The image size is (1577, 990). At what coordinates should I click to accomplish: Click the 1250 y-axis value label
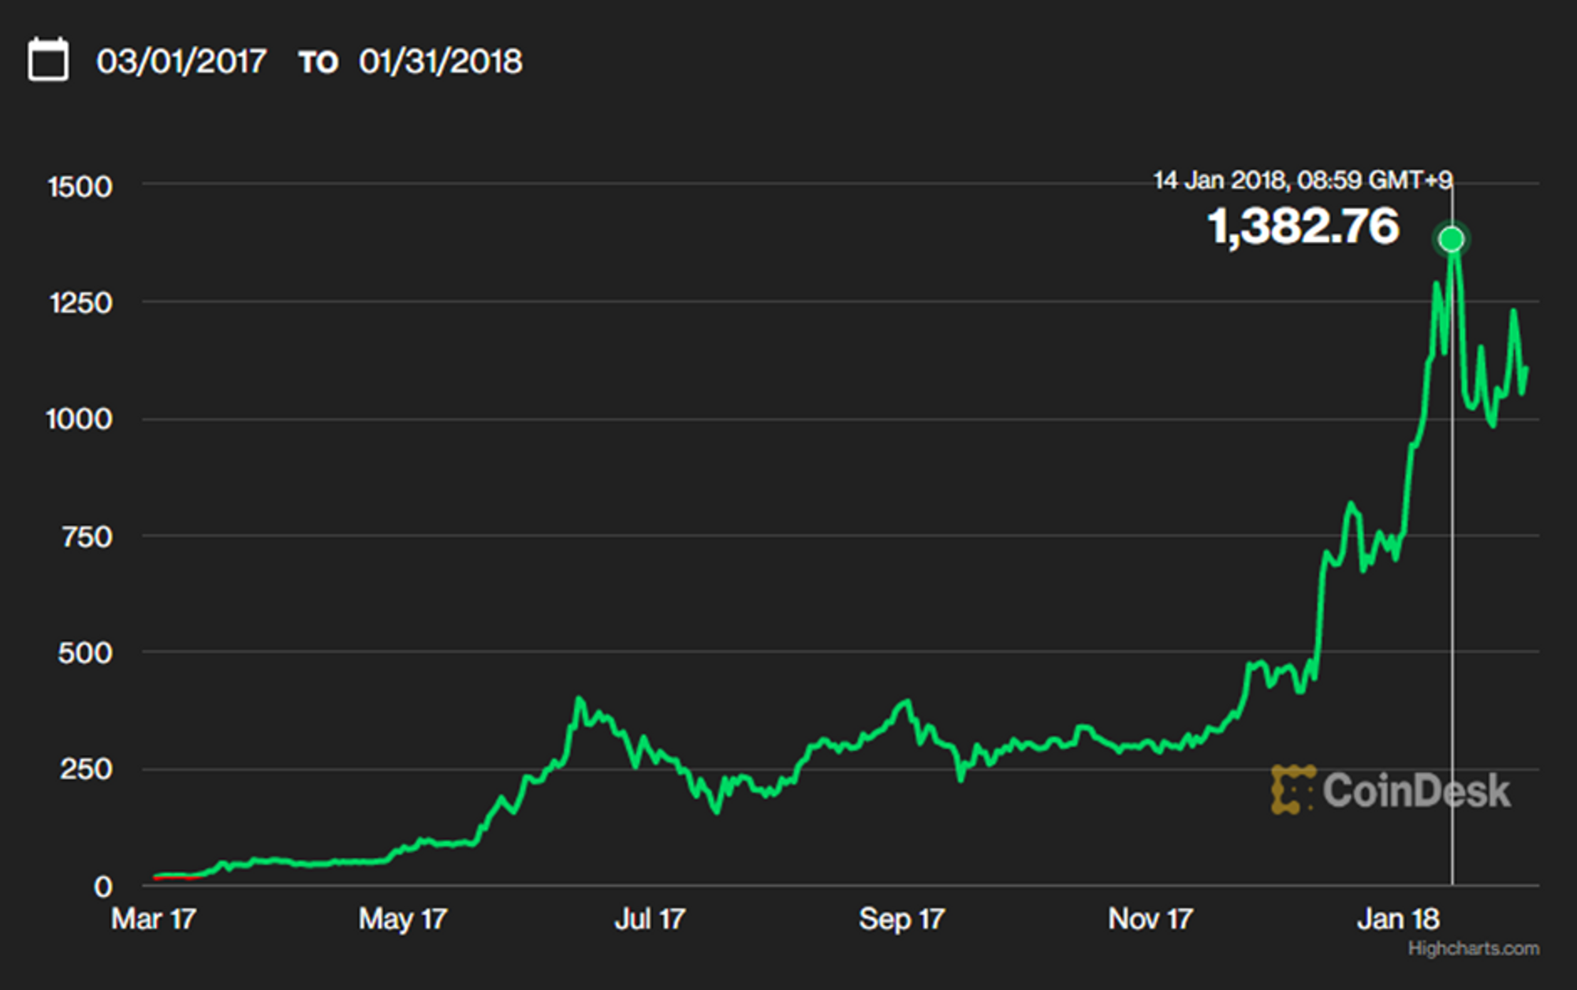pyautogui.click(x=80, y=303)
